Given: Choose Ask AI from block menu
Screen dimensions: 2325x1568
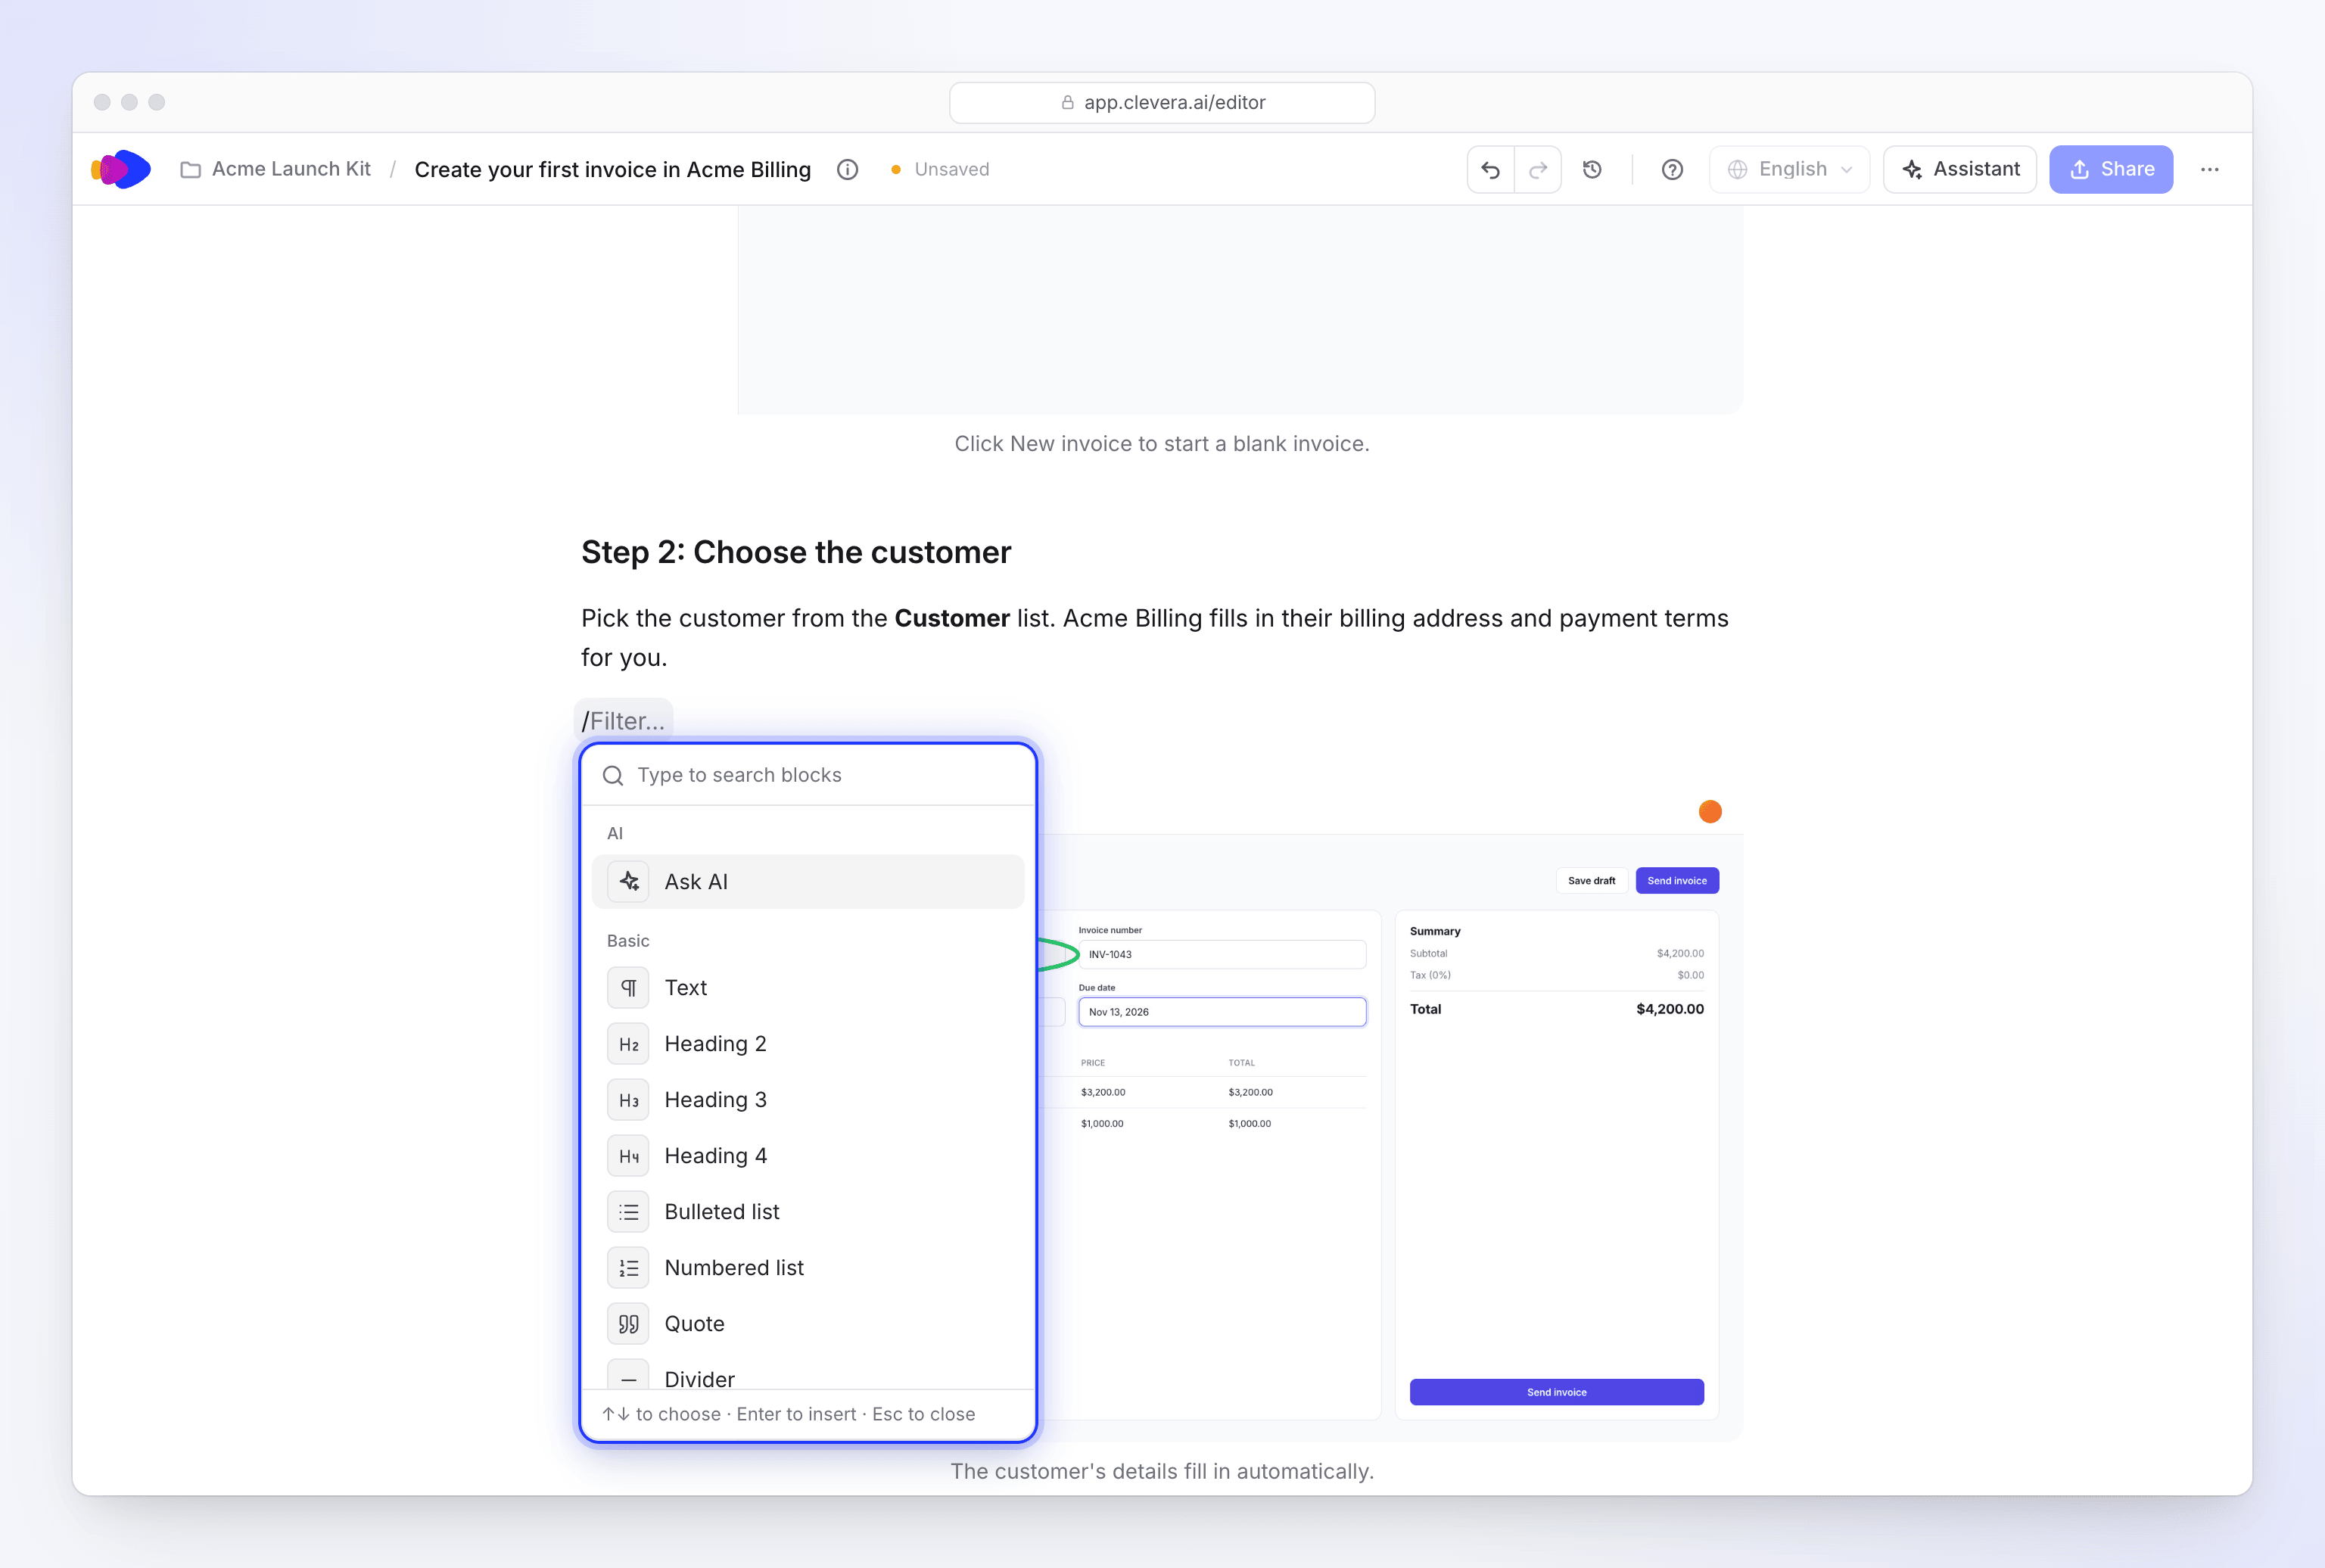Looking at the screenshot, I should pyautogui.click(x=808, y=882).
